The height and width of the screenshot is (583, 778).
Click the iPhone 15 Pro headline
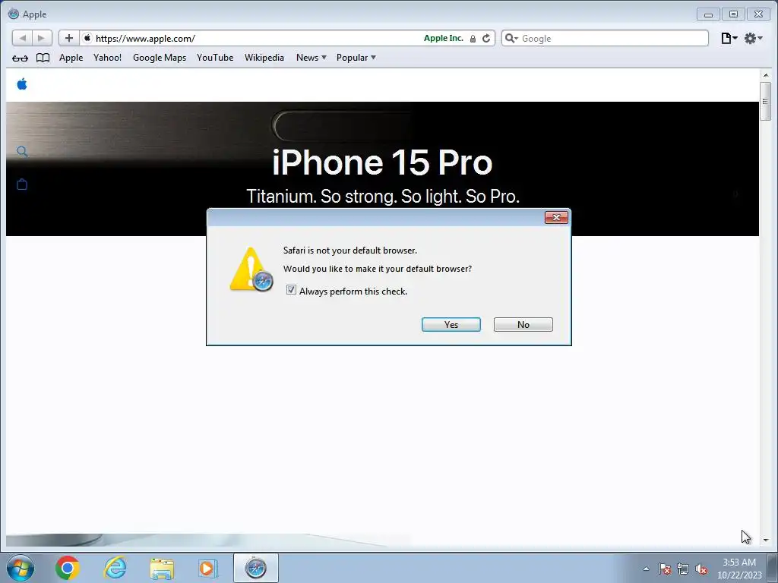tap(382, 162)
